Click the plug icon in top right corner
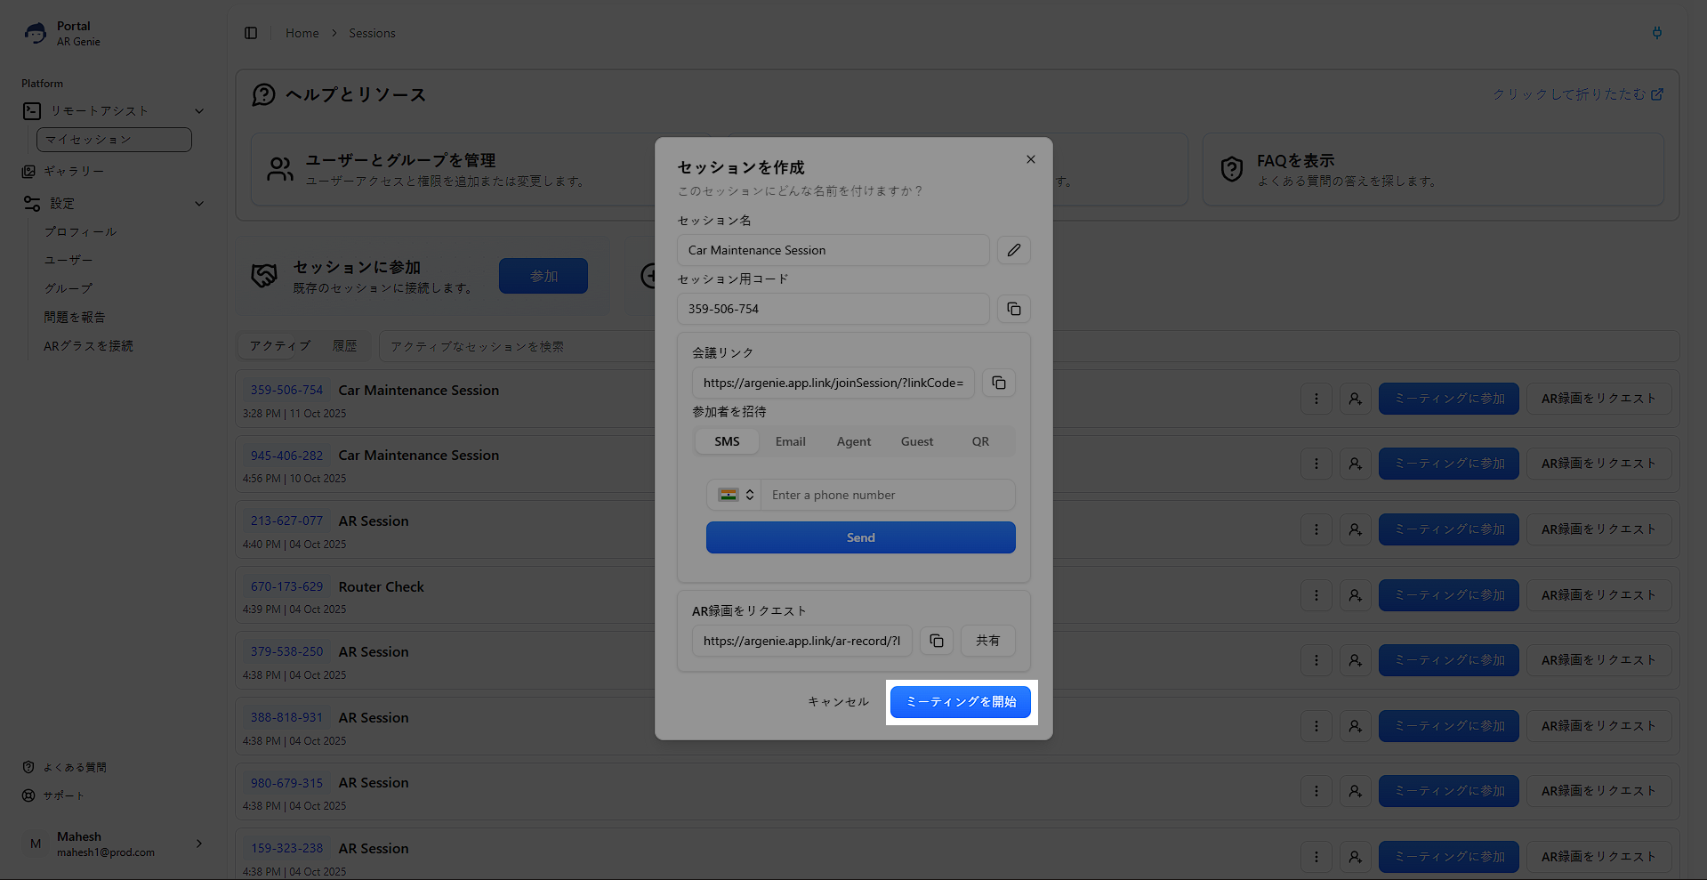Viewport: 1707px width, 880px height. click(1656, 33)
